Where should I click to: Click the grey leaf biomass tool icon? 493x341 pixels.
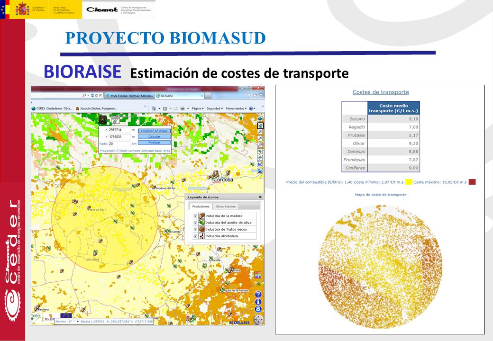coord(115,120)
